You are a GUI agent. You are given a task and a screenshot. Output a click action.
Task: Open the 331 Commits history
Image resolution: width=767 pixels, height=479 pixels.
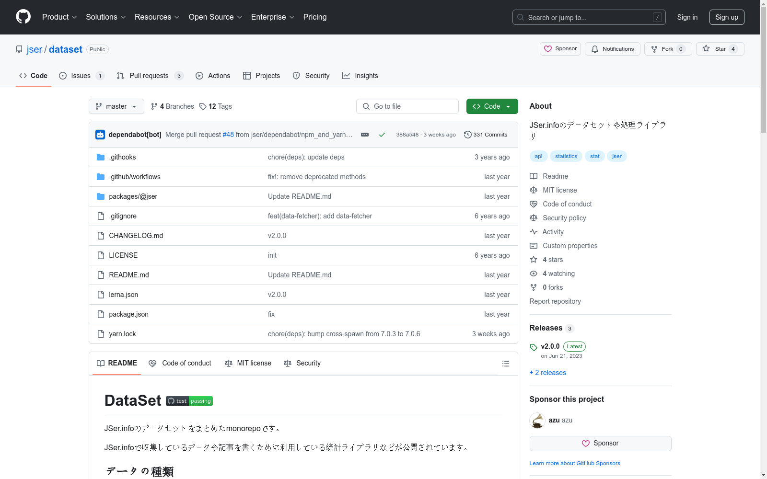[x=486, y=135]
